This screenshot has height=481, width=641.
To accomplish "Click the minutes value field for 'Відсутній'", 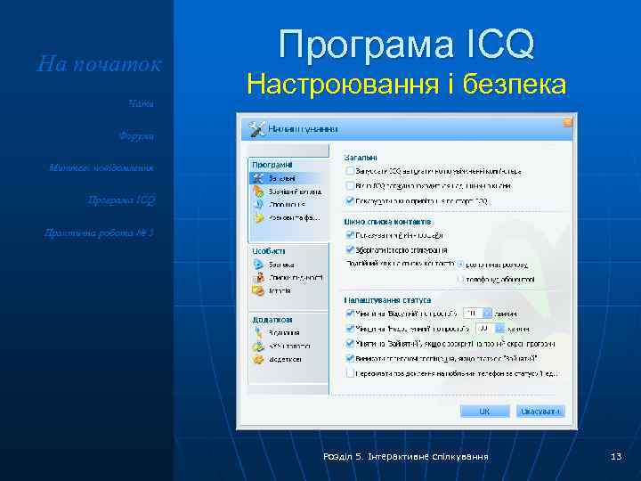I will [x=473, y=314].
